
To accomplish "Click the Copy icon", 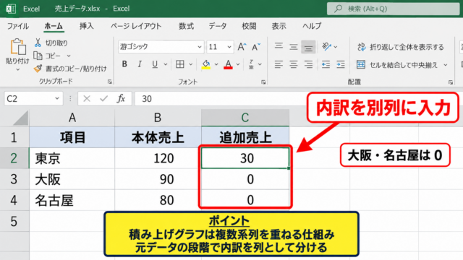I will tap(38, 56).
